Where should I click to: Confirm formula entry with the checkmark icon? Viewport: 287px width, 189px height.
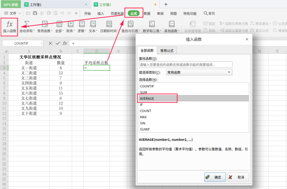coord(58,43)
